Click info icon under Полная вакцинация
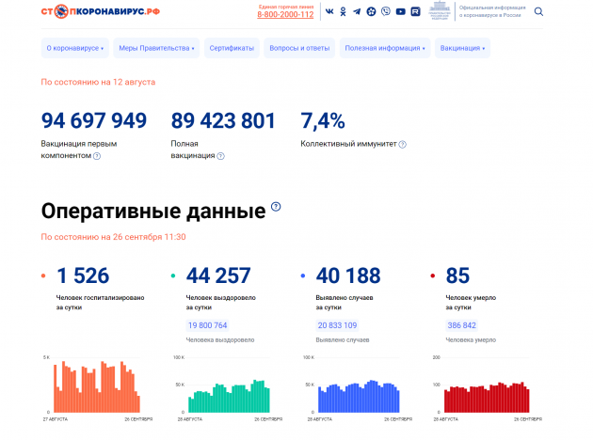The width and height of the screenshot is (593, 440). [x=220, y=156]
